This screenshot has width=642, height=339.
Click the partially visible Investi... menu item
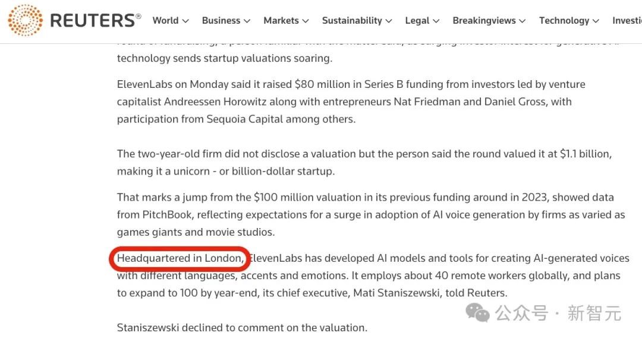pos(627,20)
